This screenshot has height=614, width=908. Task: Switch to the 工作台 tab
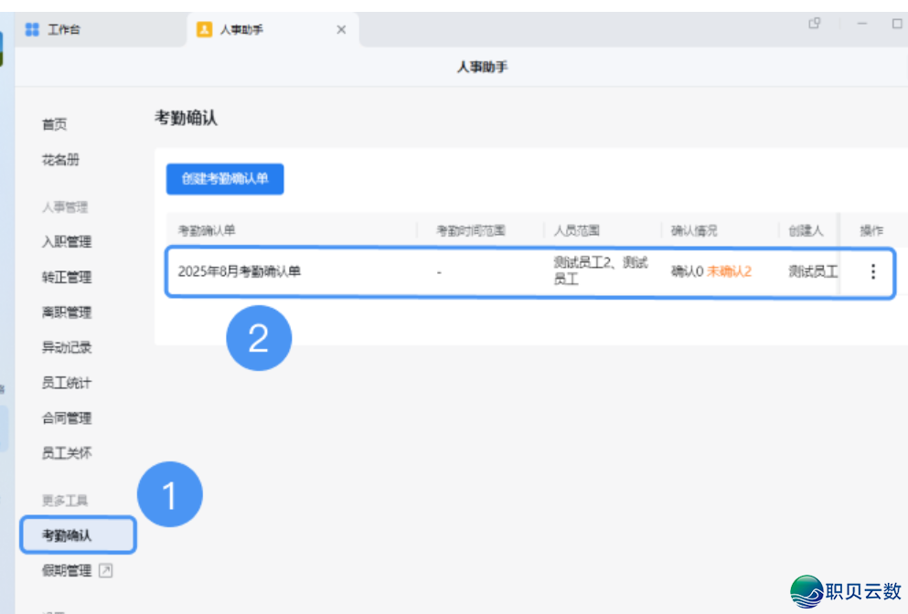pos(64,29)
